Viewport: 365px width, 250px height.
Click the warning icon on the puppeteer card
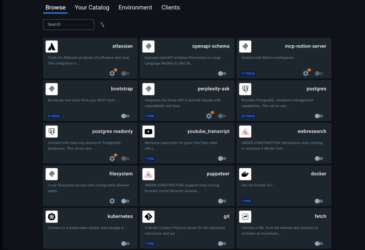148,174
